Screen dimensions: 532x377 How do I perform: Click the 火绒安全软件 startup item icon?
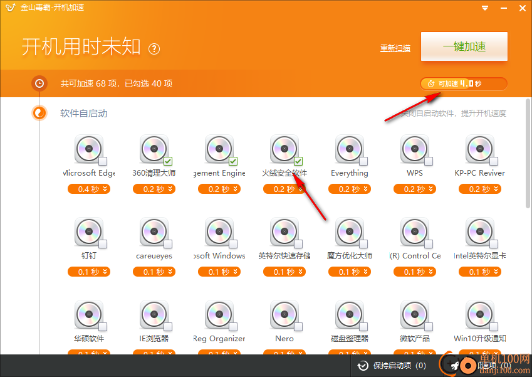point(284,149)
